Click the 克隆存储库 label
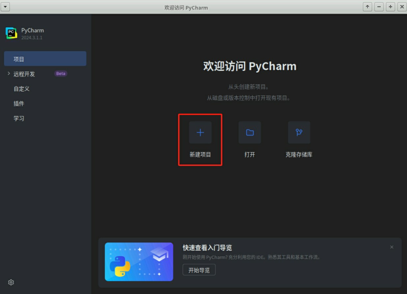The image size is (407, 294). pos(299,154)
